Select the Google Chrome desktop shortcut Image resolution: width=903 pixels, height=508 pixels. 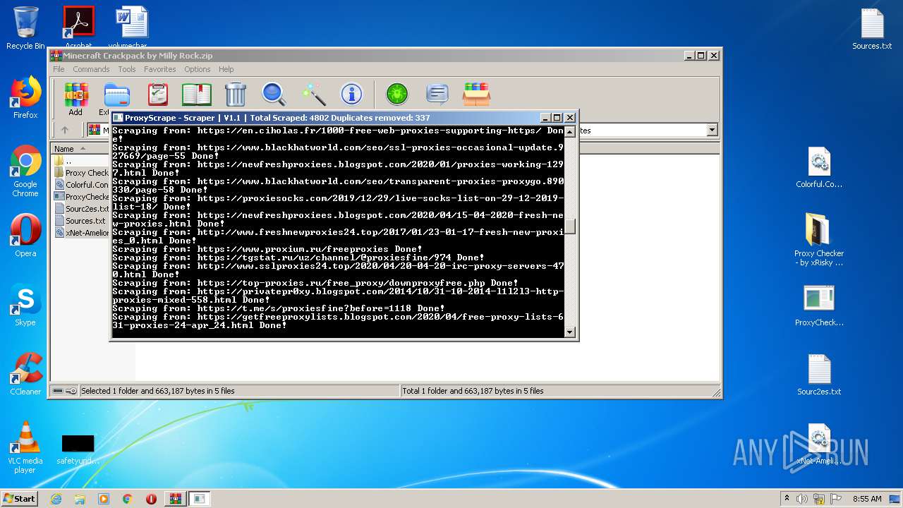click(25, 171)
